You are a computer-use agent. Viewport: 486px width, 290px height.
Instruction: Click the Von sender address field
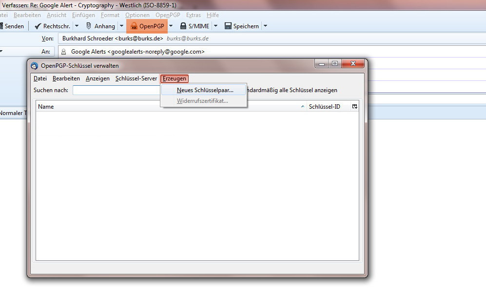(272, 39)
